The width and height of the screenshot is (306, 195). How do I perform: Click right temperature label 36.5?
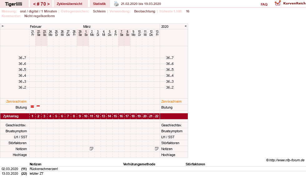(170, 70)
